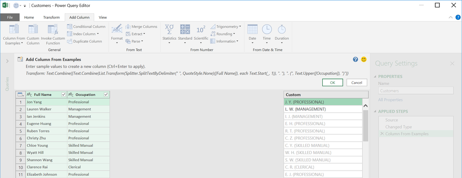Screen dimensions: 462x178
Task: Switch to the Transform tab
Action: (x=51, y=18)
